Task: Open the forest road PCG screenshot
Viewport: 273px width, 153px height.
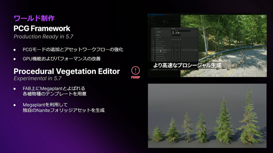Action: 207,45
